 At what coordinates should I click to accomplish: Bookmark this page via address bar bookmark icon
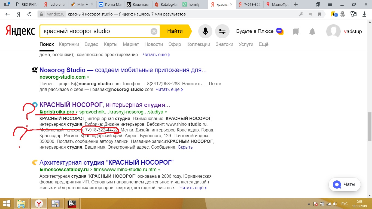320,14
